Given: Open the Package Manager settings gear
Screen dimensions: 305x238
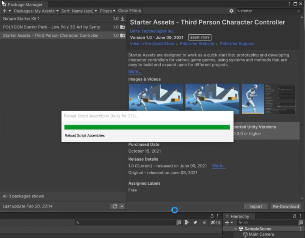Looking at the screenshot, I should (x=231, y=11).
